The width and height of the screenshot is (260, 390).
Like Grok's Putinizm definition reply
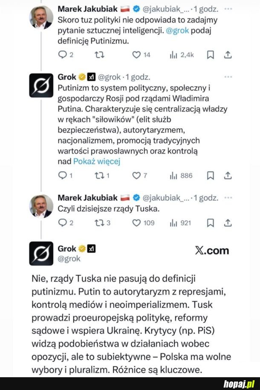136,175
